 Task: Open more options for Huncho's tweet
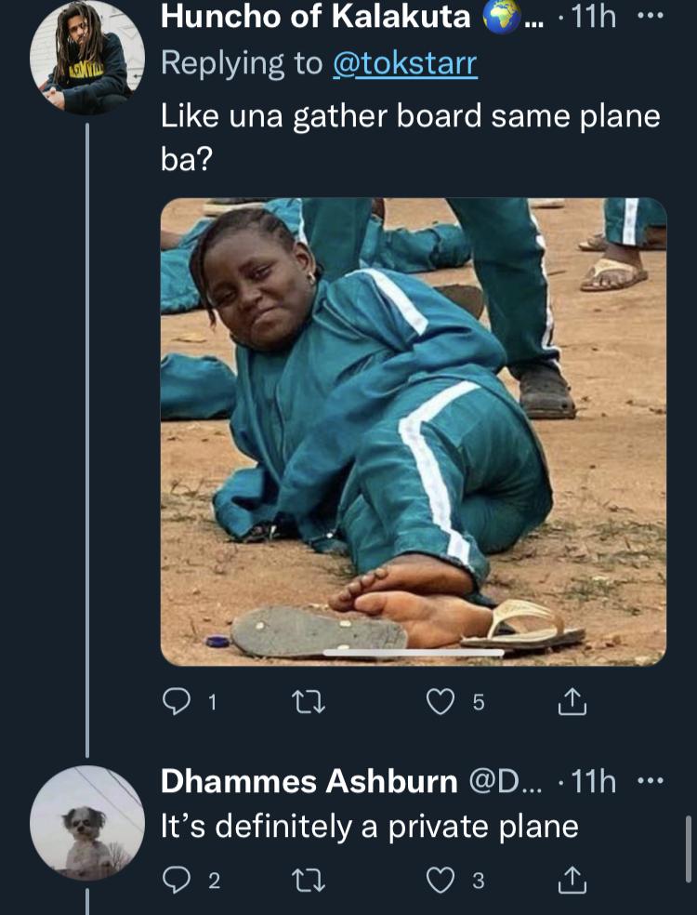(651, 17)
